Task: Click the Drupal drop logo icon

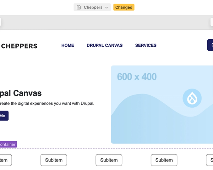Action: [192, 98]
